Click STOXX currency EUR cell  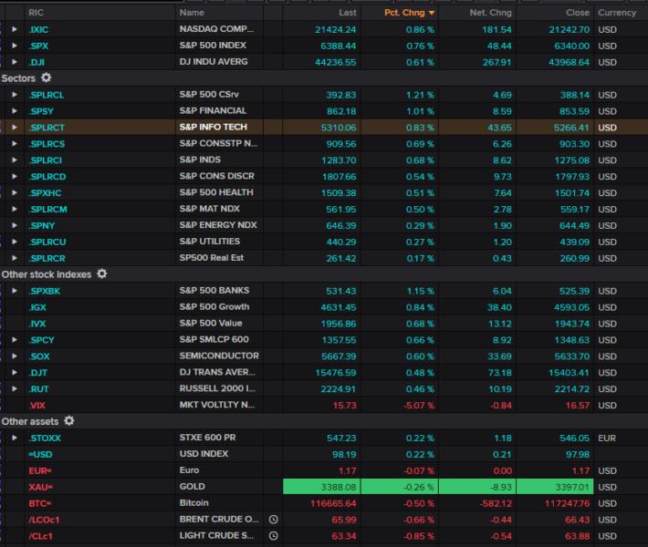coord(607,438)
